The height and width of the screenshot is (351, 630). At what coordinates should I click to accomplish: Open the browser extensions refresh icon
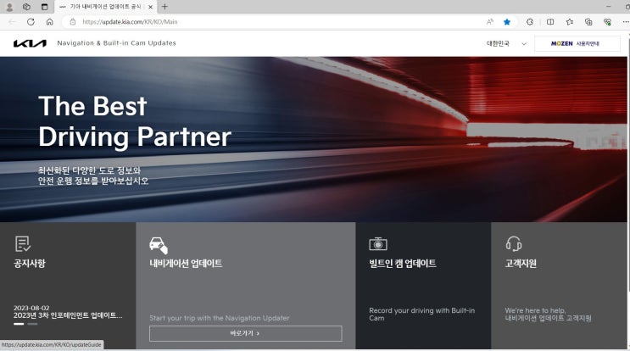[x=530, y=22]
